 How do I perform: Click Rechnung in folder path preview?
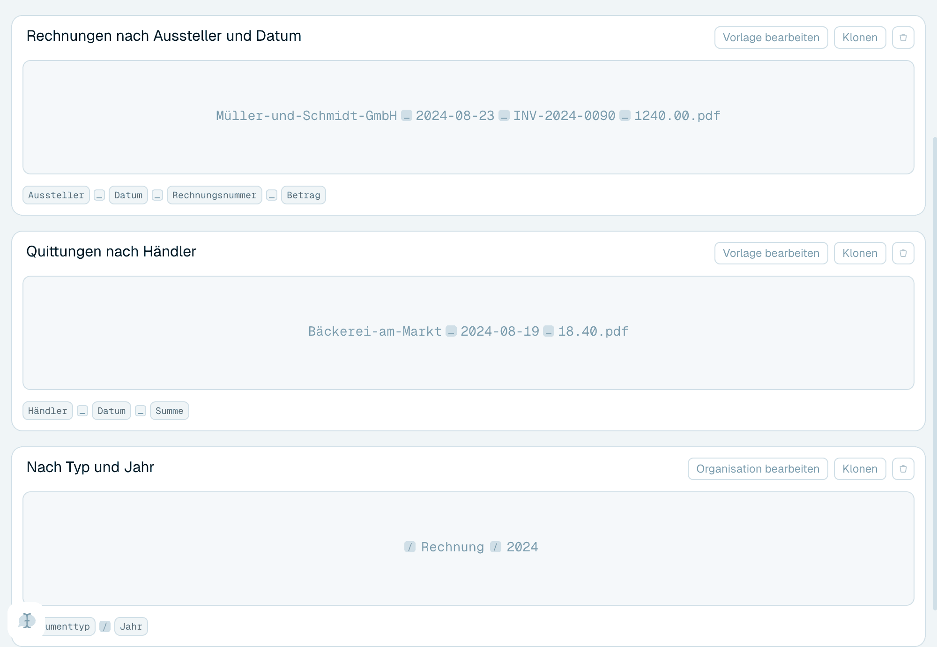point(453,547)
